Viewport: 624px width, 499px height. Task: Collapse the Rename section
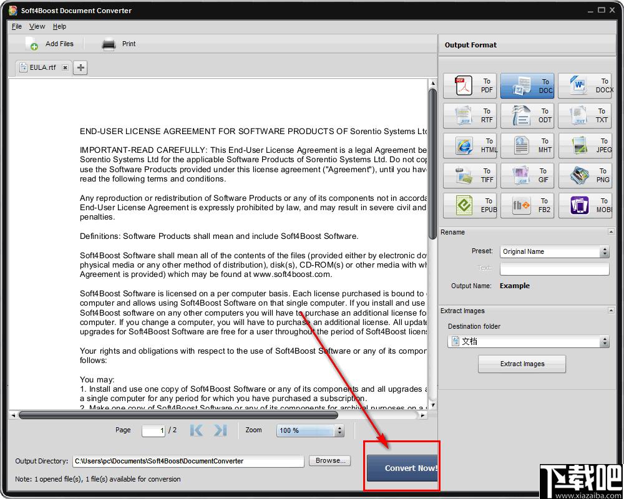click(611, 232)
